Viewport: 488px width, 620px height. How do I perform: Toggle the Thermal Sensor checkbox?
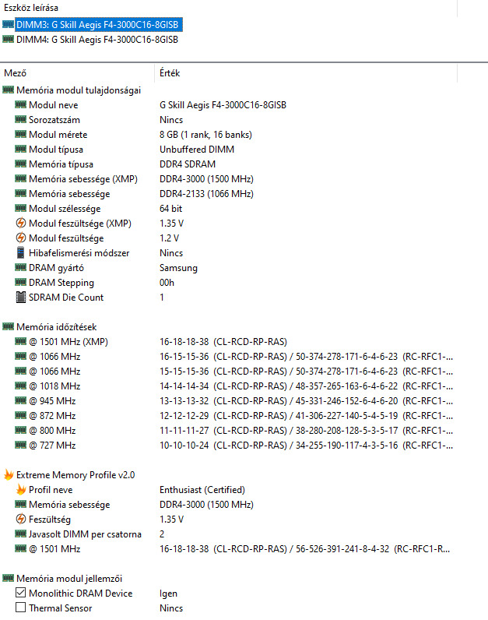[x=20, y=608]
